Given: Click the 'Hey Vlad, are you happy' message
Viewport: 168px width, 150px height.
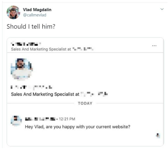Looking at the screenshot, I should coord(77,127).
